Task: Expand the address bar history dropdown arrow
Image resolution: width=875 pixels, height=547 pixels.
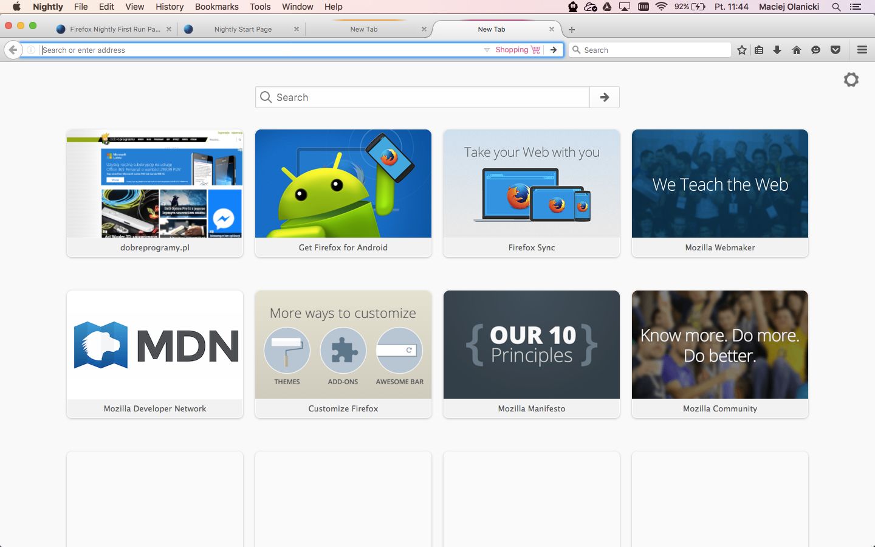Action: pyautogui.click(x=487, y=50)
